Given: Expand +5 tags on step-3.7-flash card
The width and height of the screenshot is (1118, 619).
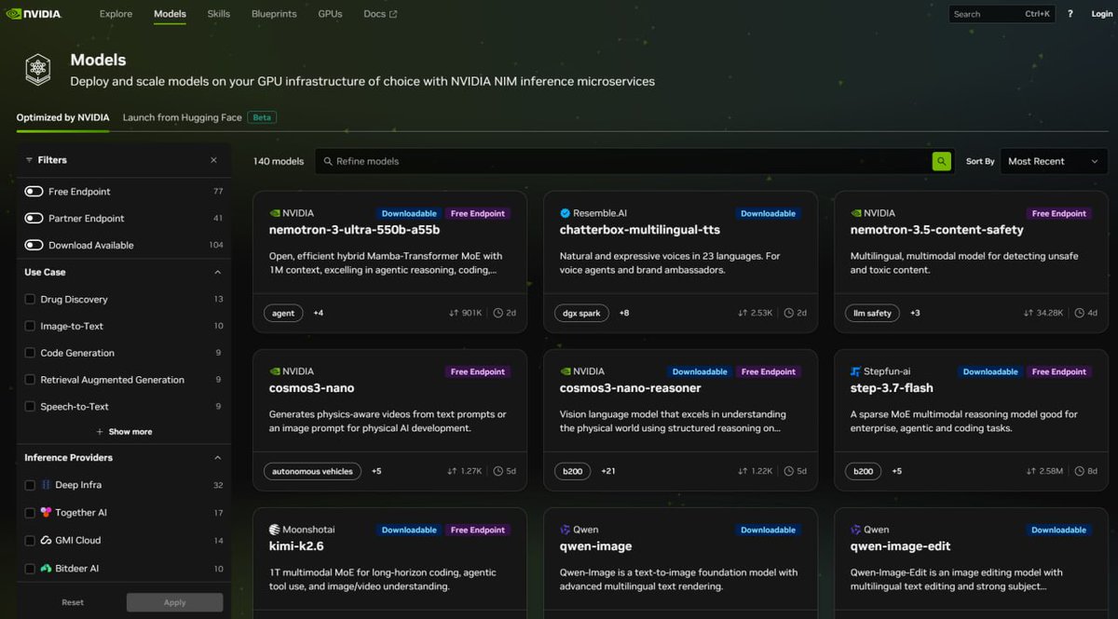Looking at the screenshot, I should [x=896, y=471].
